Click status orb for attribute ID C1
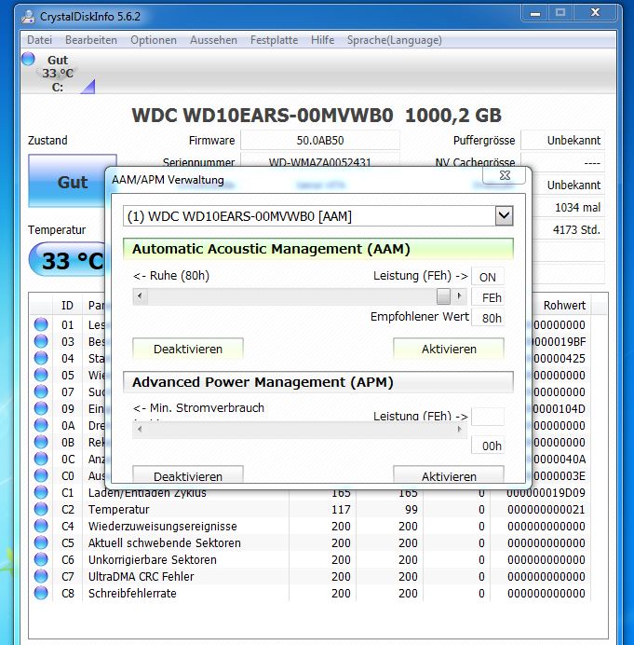Screen dimensions: 634x645 pos(41,492)
